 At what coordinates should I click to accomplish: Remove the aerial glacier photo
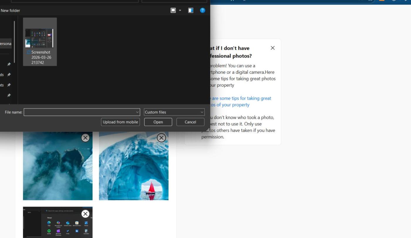pos(85,138)
